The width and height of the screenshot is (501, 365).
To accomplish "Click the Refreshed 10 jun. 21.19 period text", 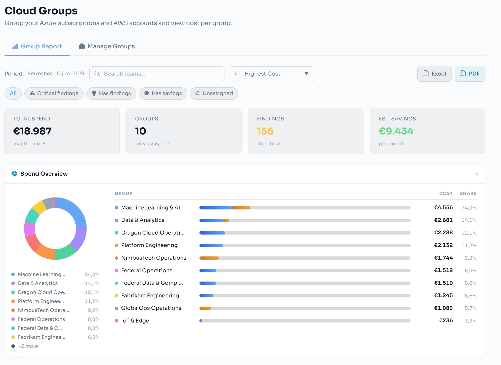I will tap(56, 74).
